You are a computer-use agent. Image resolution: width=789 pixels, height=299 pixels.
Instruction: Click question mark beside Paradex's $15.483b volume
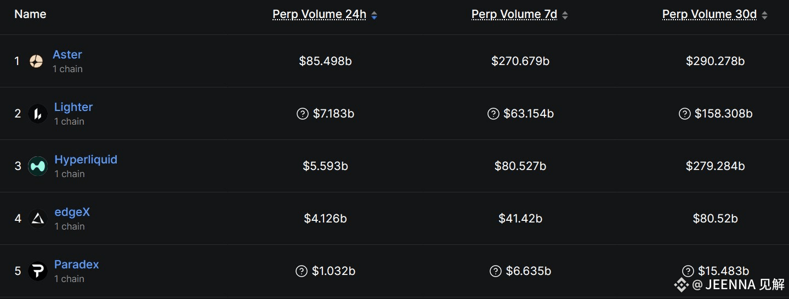(x=688, y=271)
